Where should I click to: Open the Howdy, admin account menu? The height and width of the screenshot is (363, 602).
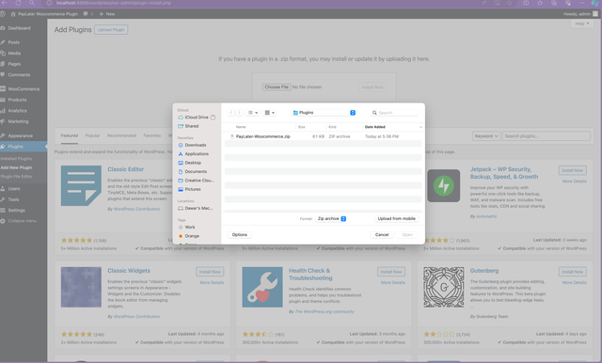coord(580,14)
